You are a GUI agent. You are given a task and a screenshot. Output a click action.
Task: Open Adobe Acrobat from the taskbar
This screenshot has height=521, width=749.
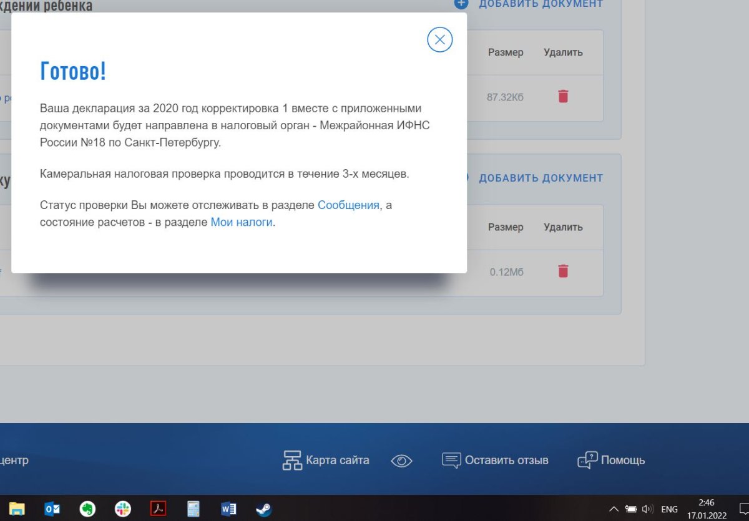point(159,509)
